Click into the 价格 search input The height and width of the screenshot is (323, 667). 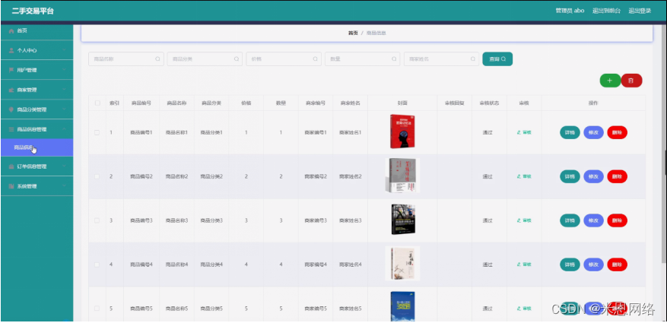(284, 59)
